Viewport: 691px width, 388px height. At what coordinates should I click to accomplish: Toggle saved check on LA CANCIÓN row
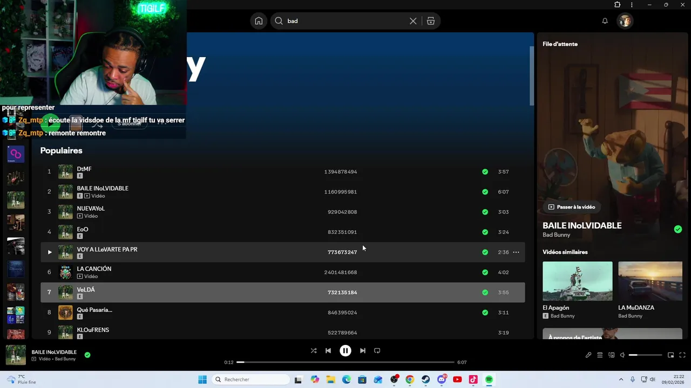click(x=485, y=272)
